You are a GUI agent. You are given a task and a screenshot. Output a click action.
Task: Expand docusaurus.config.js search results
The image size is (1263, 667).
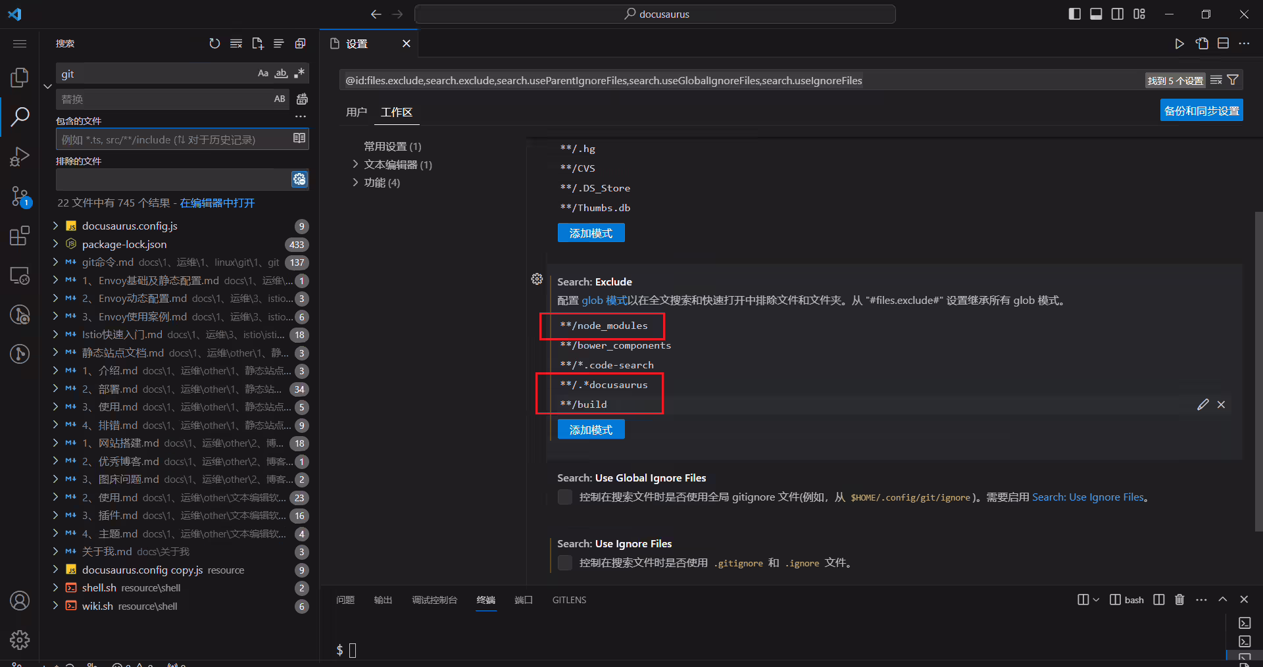[x=55, y=226]
